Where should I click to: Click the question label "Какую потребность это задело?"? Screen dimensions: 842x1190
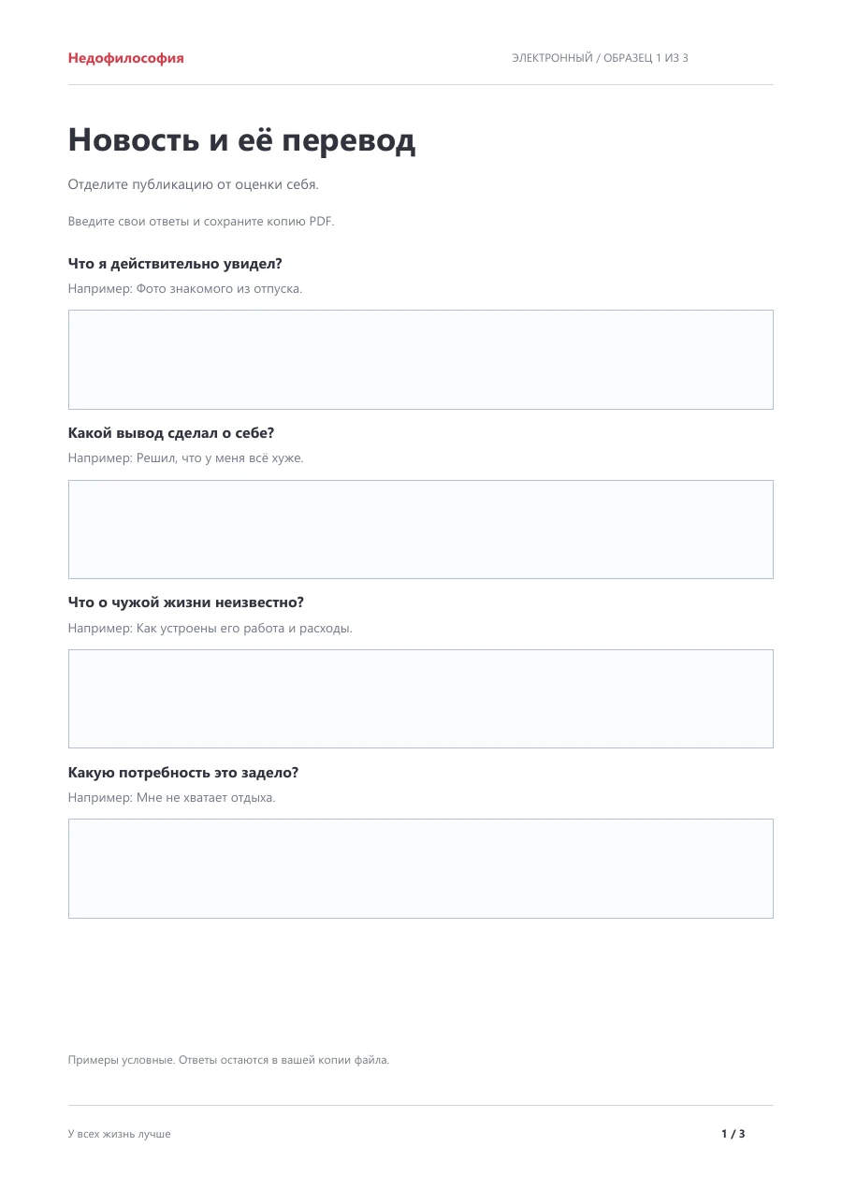(183, 773)
